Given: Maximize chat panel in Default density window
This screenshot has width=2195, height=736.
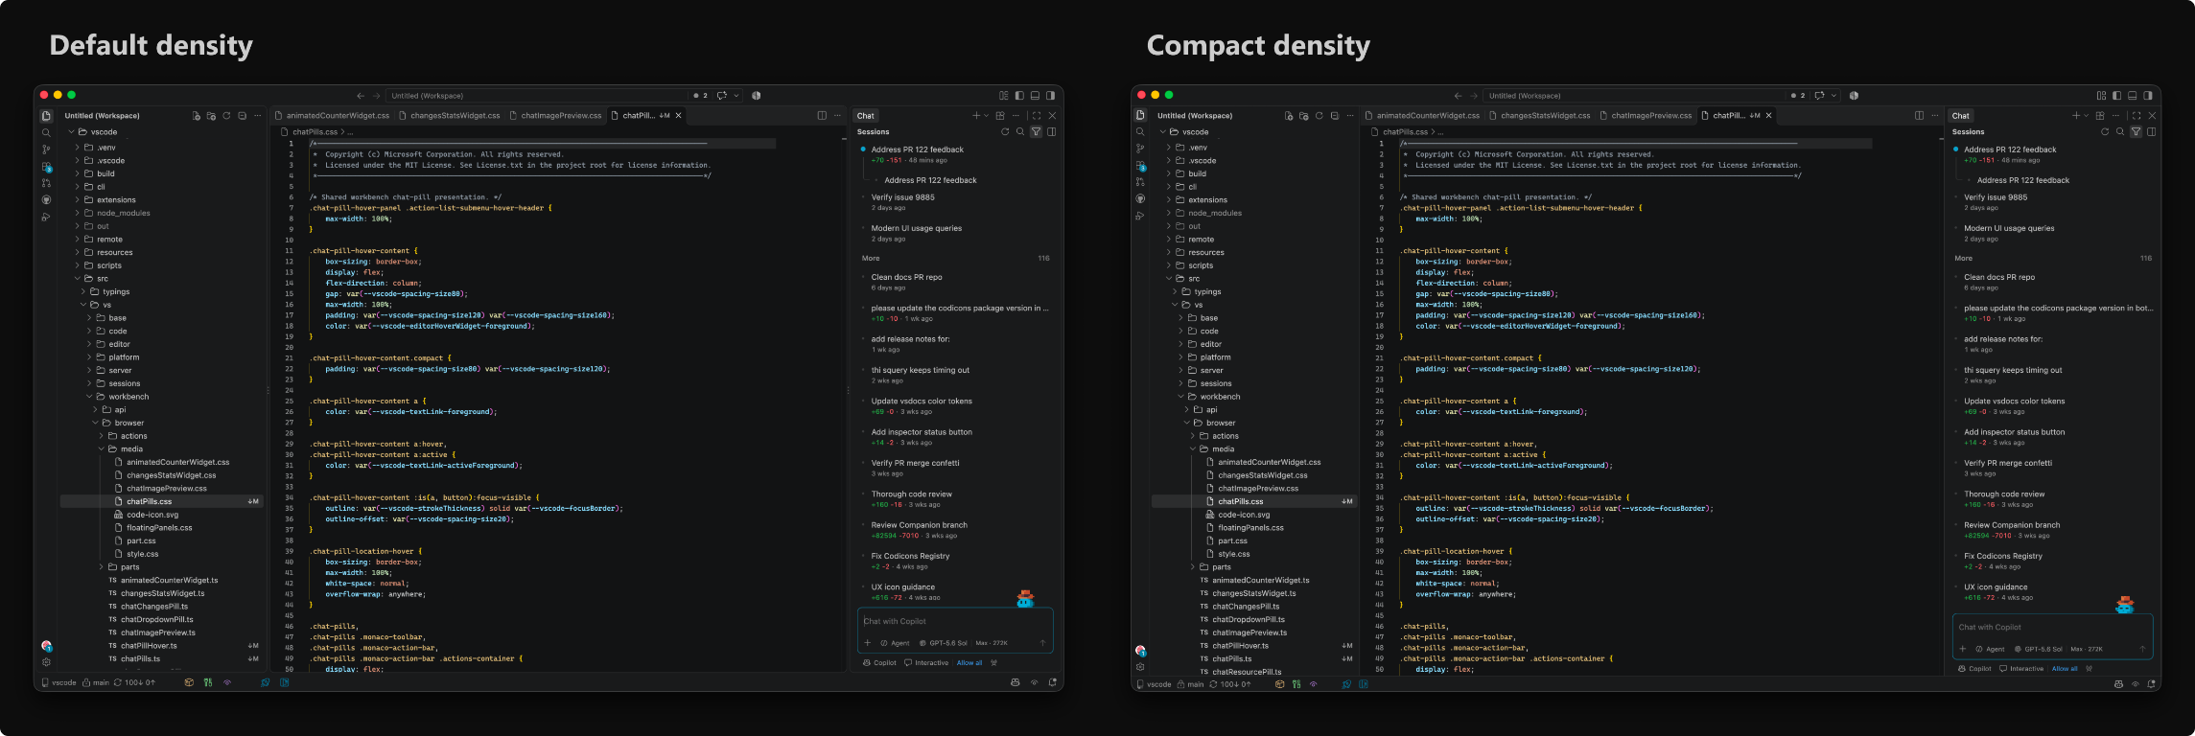Looking at the screenshot, I should click(1037, 116).
